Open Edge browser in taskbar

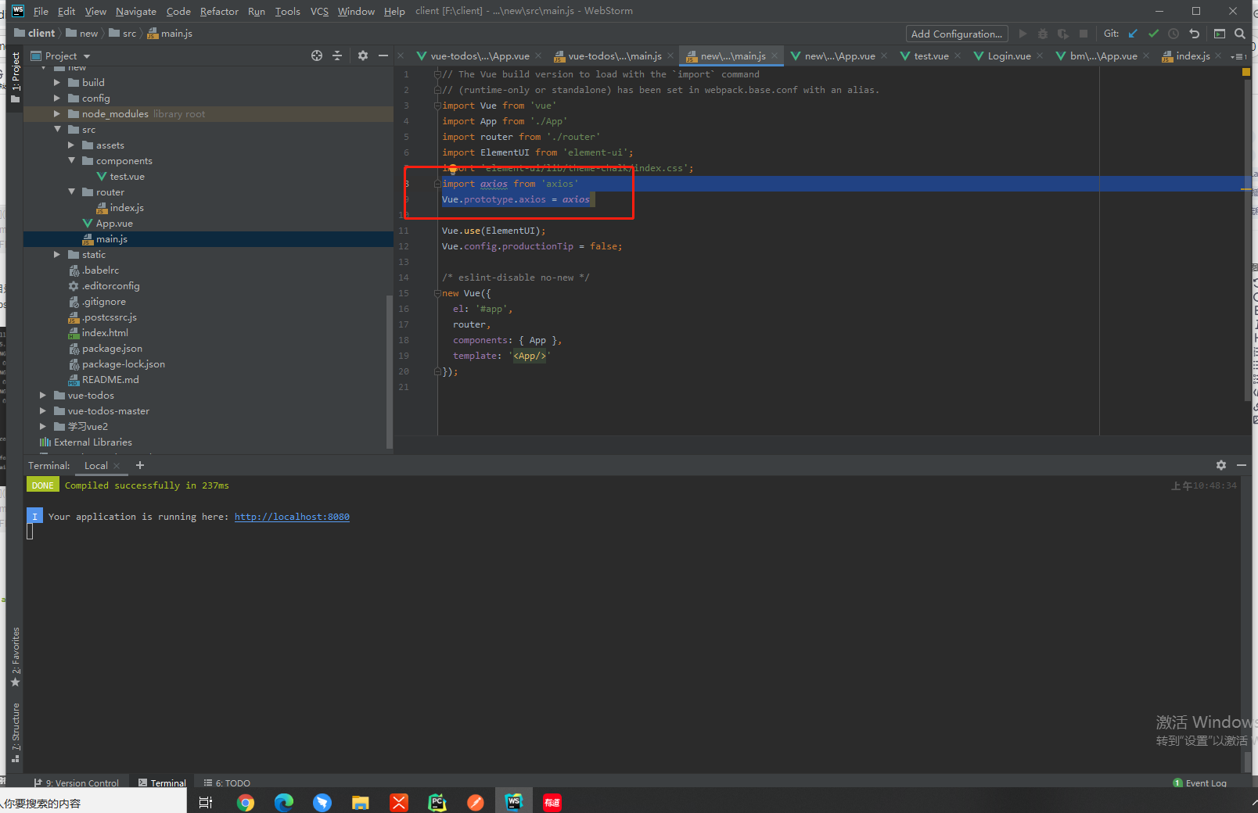point(284,802)
